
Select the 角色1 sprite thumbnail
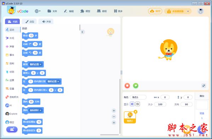[130, 117]
